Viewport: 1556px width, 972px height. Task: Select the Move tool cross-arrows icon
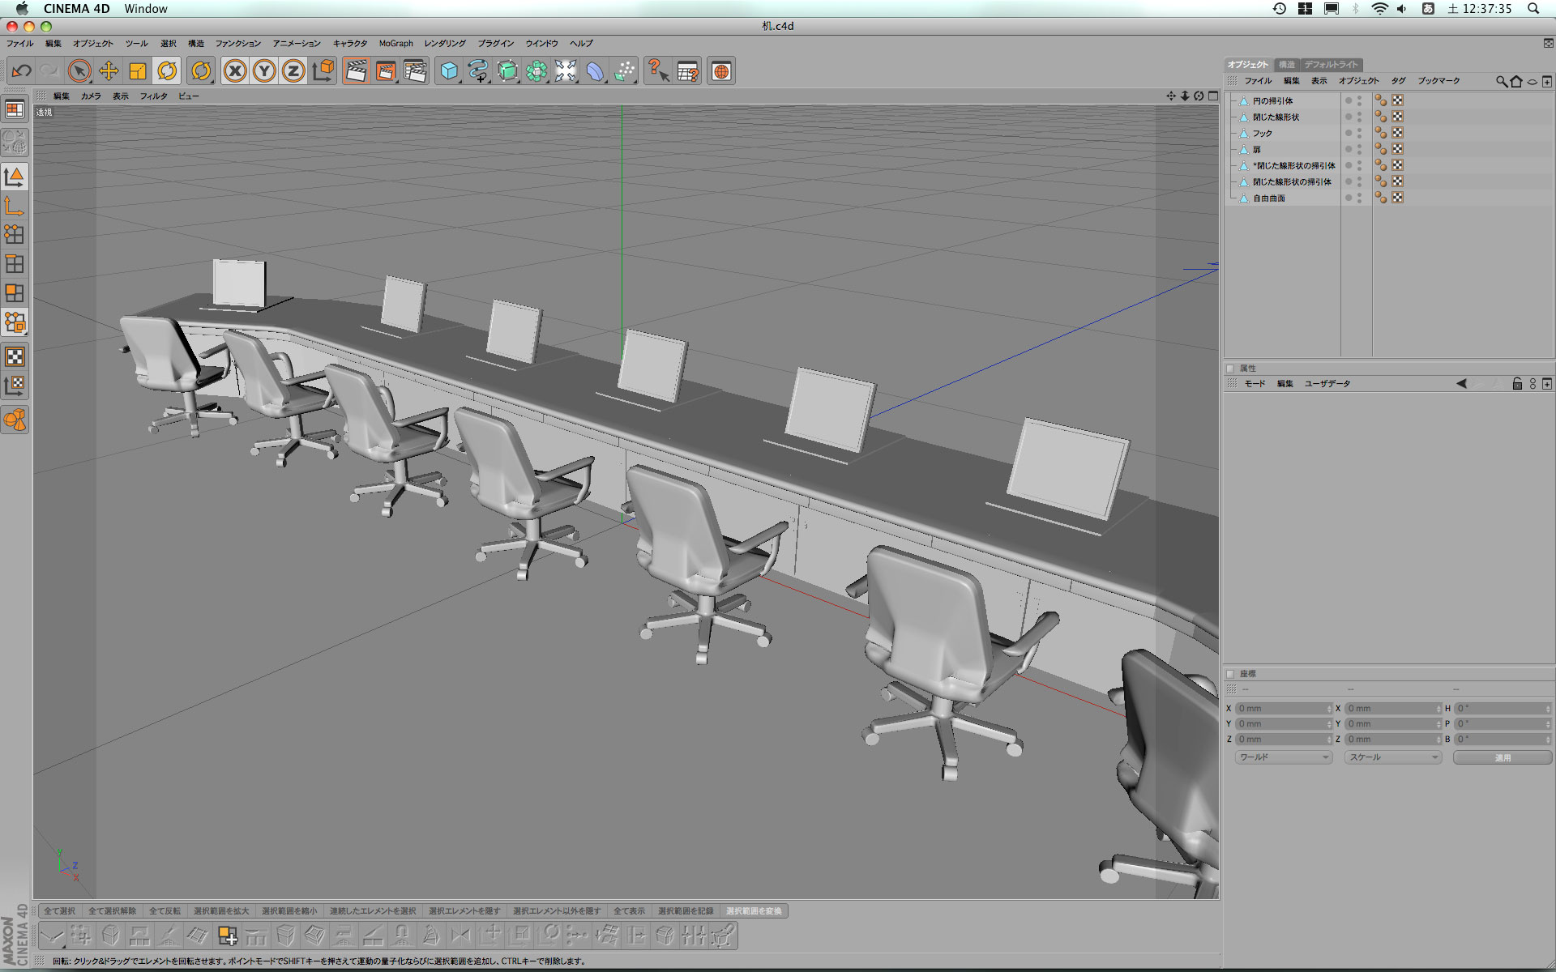click(109, 71)
